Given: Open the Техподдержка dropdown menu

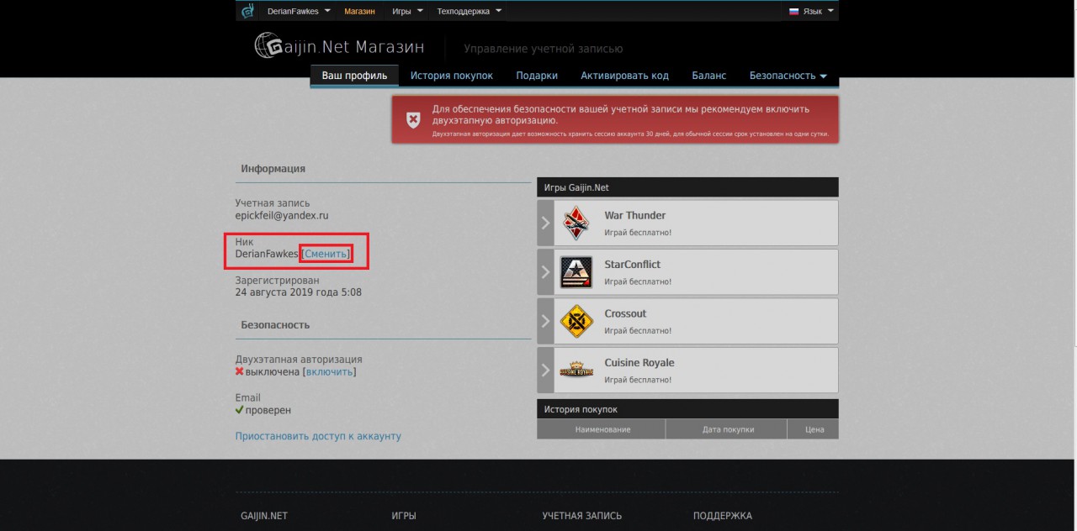Looking at the screenshot, I should click(x=469, y=12).
